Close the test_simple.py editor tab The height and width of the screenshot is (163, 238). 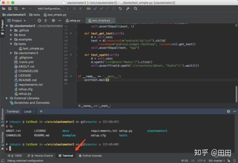113,20
